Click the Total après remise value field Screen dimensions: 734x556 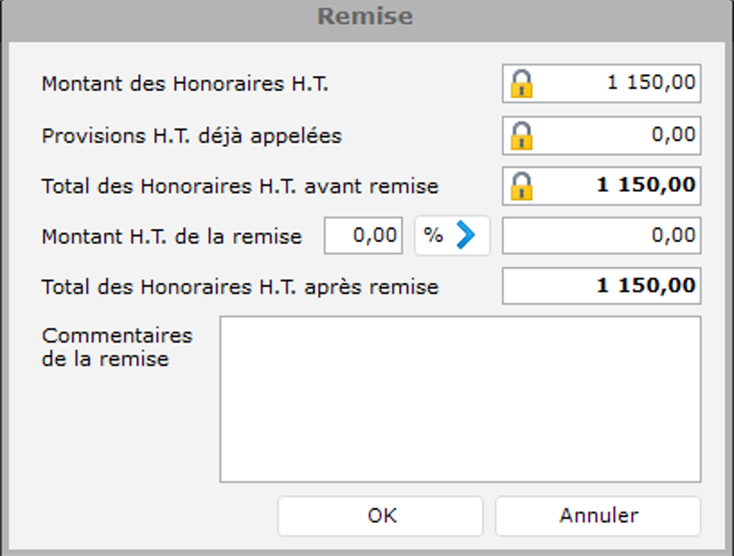[601, 287]
